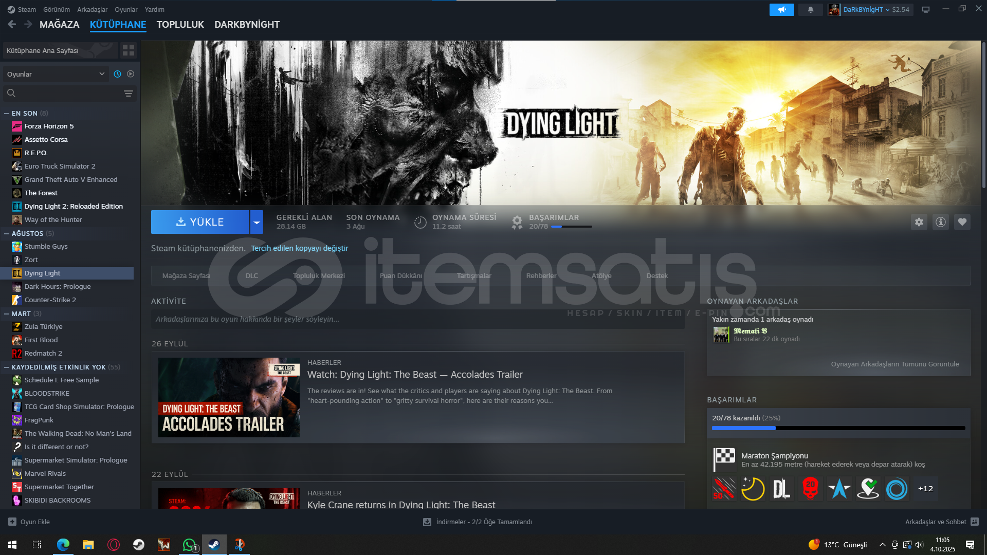This screenshot has height=555, width=987.
Task: Open advanced library filter options icon
Action: [x=128, y=94]
